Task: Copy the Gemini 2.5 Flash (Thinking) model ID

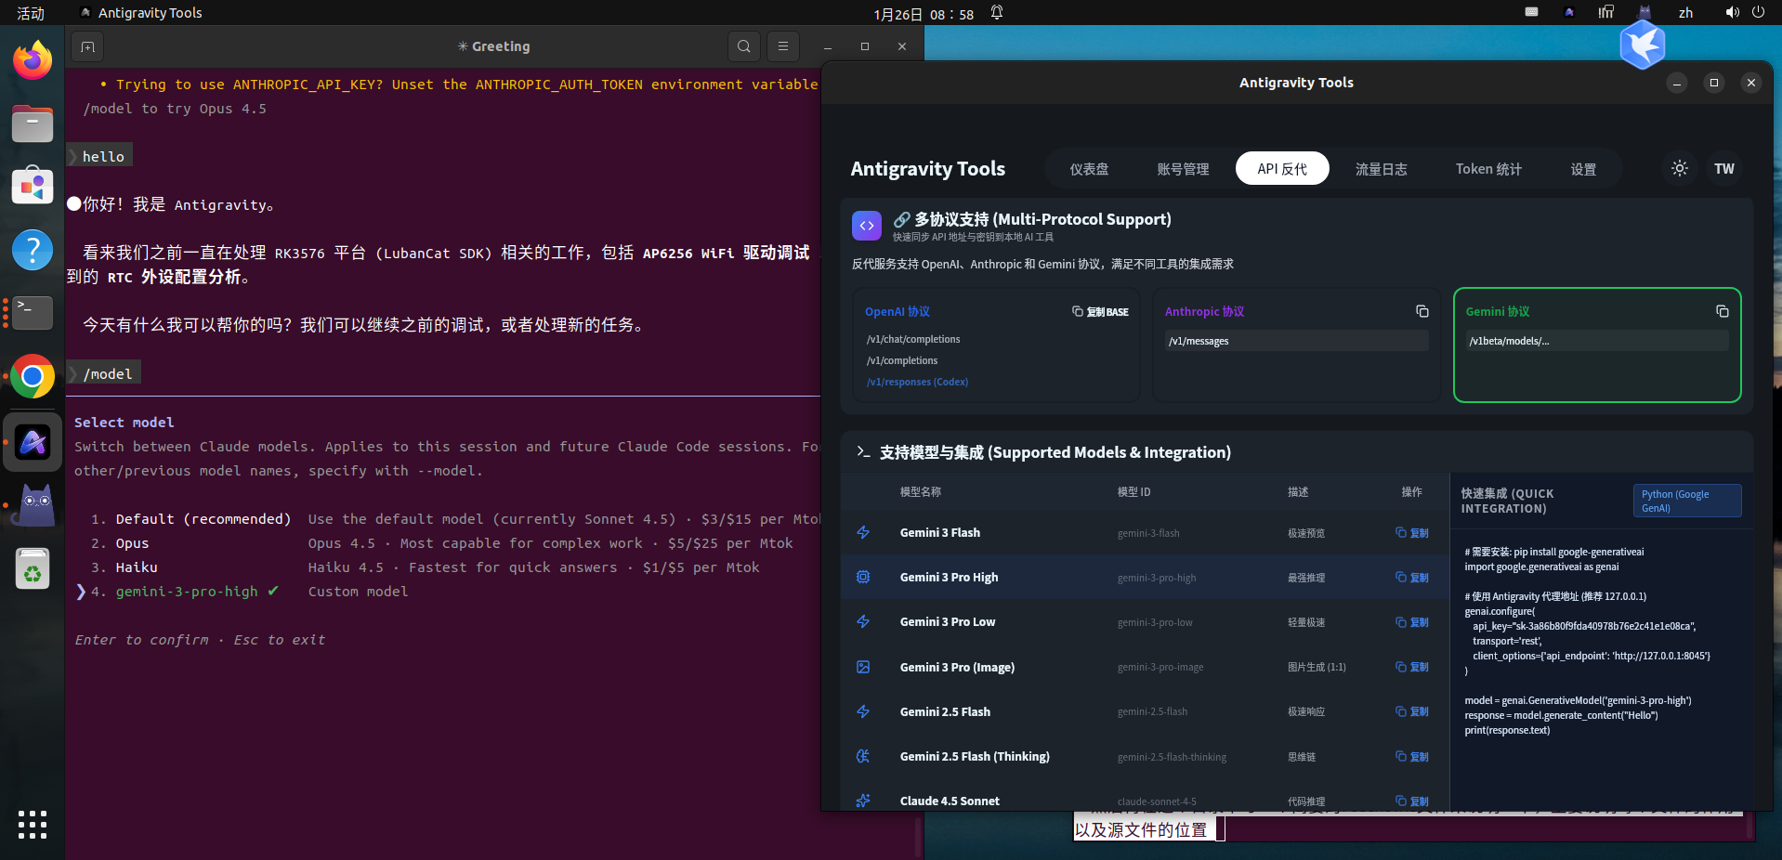Action: (x=1412, y=757)
